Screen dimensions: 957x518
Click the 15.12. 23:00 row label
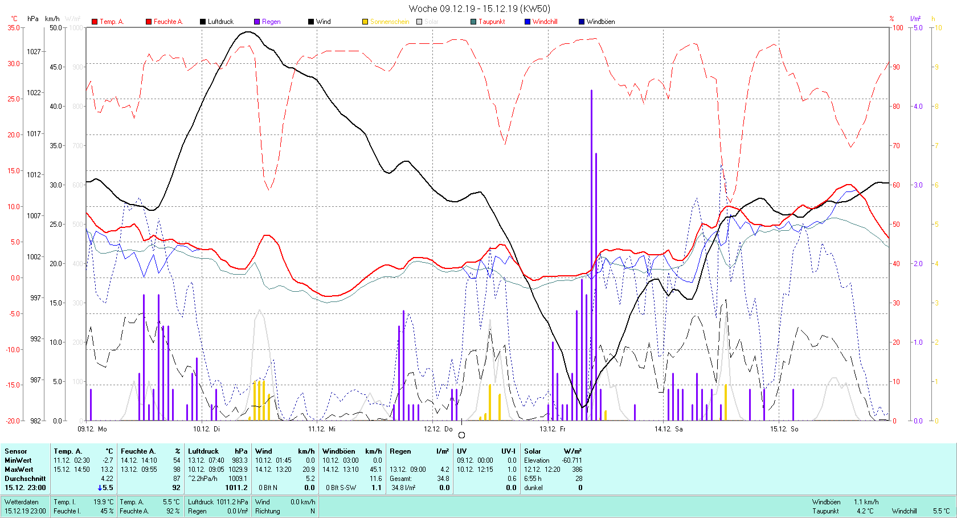click(25, 488)
